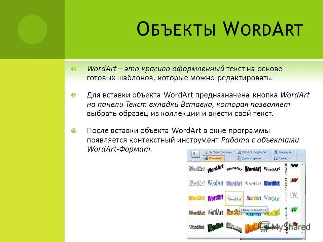Select the gray shadowed outline bottom-row style
The height and width of the screenshot is (242, 323).
[196, 227]
